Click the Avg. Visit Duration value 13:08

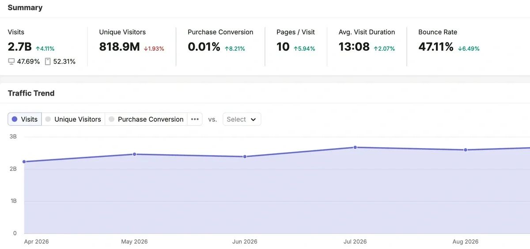point(354,47)
